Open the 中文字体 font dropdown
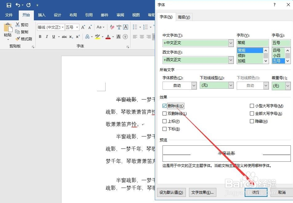The height and width of the screenshot is (203, 293). (x=231, y=43)
